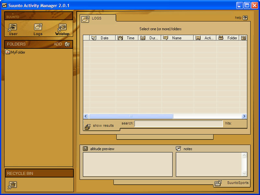Image resolution: width=260 pixels, height=195 pixels.
Task: Add a new folder with ADD icon
Action: click(x=67, y=44)
